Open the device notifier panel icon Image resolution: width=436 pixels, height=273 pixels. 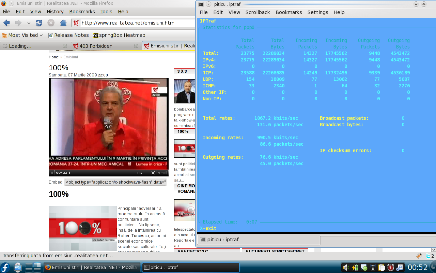pos(18,267)
